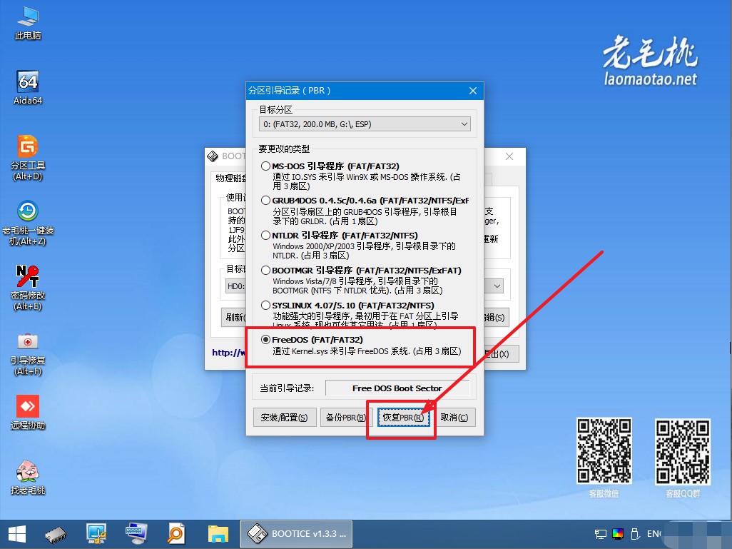The image size is (732, 549).
Task: Click the 安装/配置(S) button
Action: (284, 417)
